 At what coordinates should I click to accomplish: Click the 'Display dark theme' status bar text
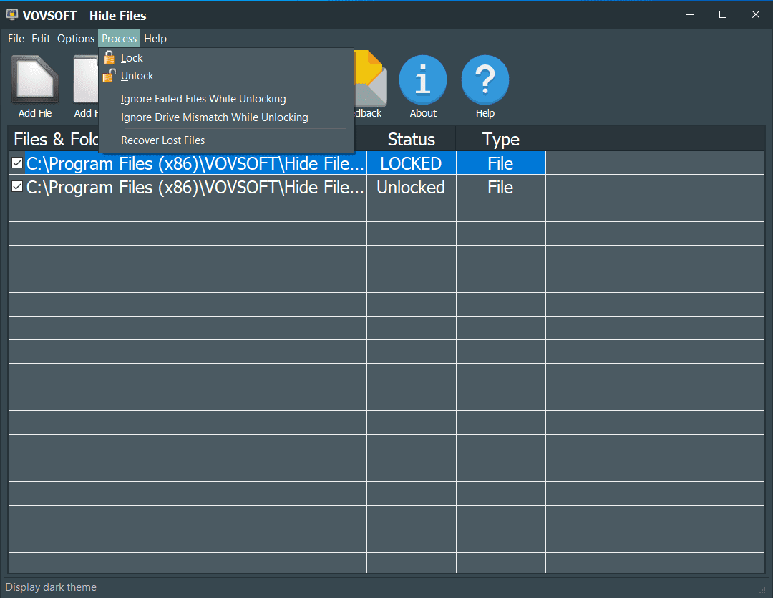pos(51,587)
